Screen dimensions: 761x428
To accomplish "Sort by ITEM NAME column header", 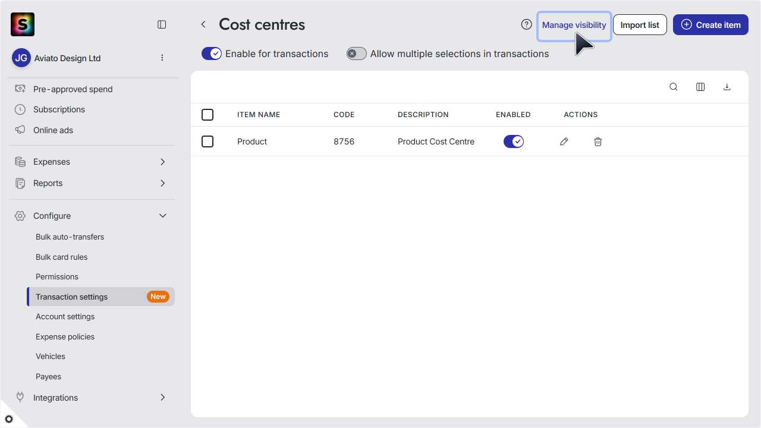I will [259, 115].
